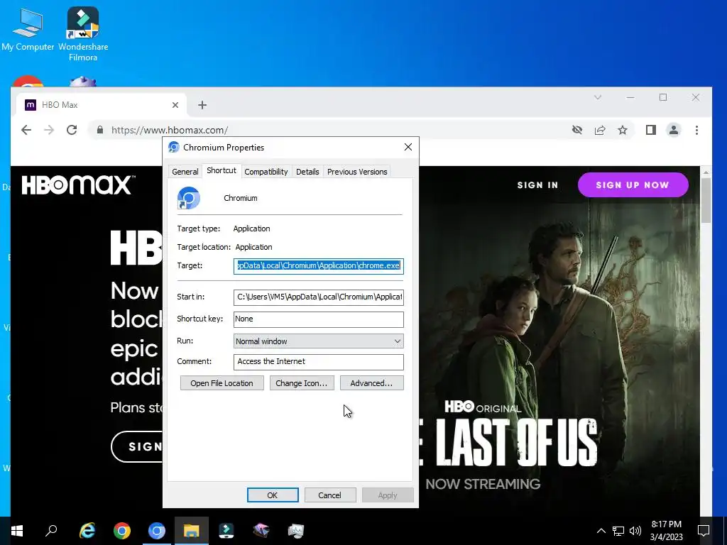
Task: Show hidden system tray icons
Action: point(601,531)
